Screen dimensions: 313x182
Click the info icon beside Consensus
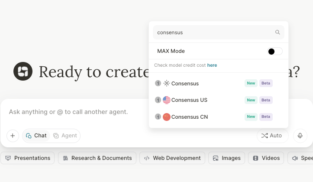point(158,83)
